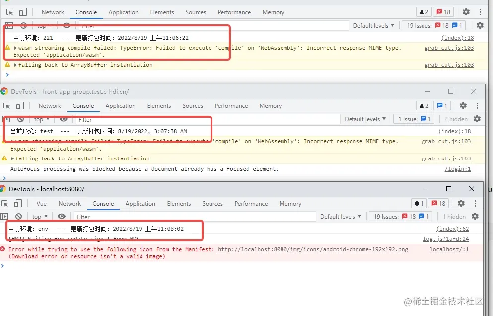Click warnings count badge in top DevTools window
The width and height of the screenshot is (493, 316).
[424, 12]
